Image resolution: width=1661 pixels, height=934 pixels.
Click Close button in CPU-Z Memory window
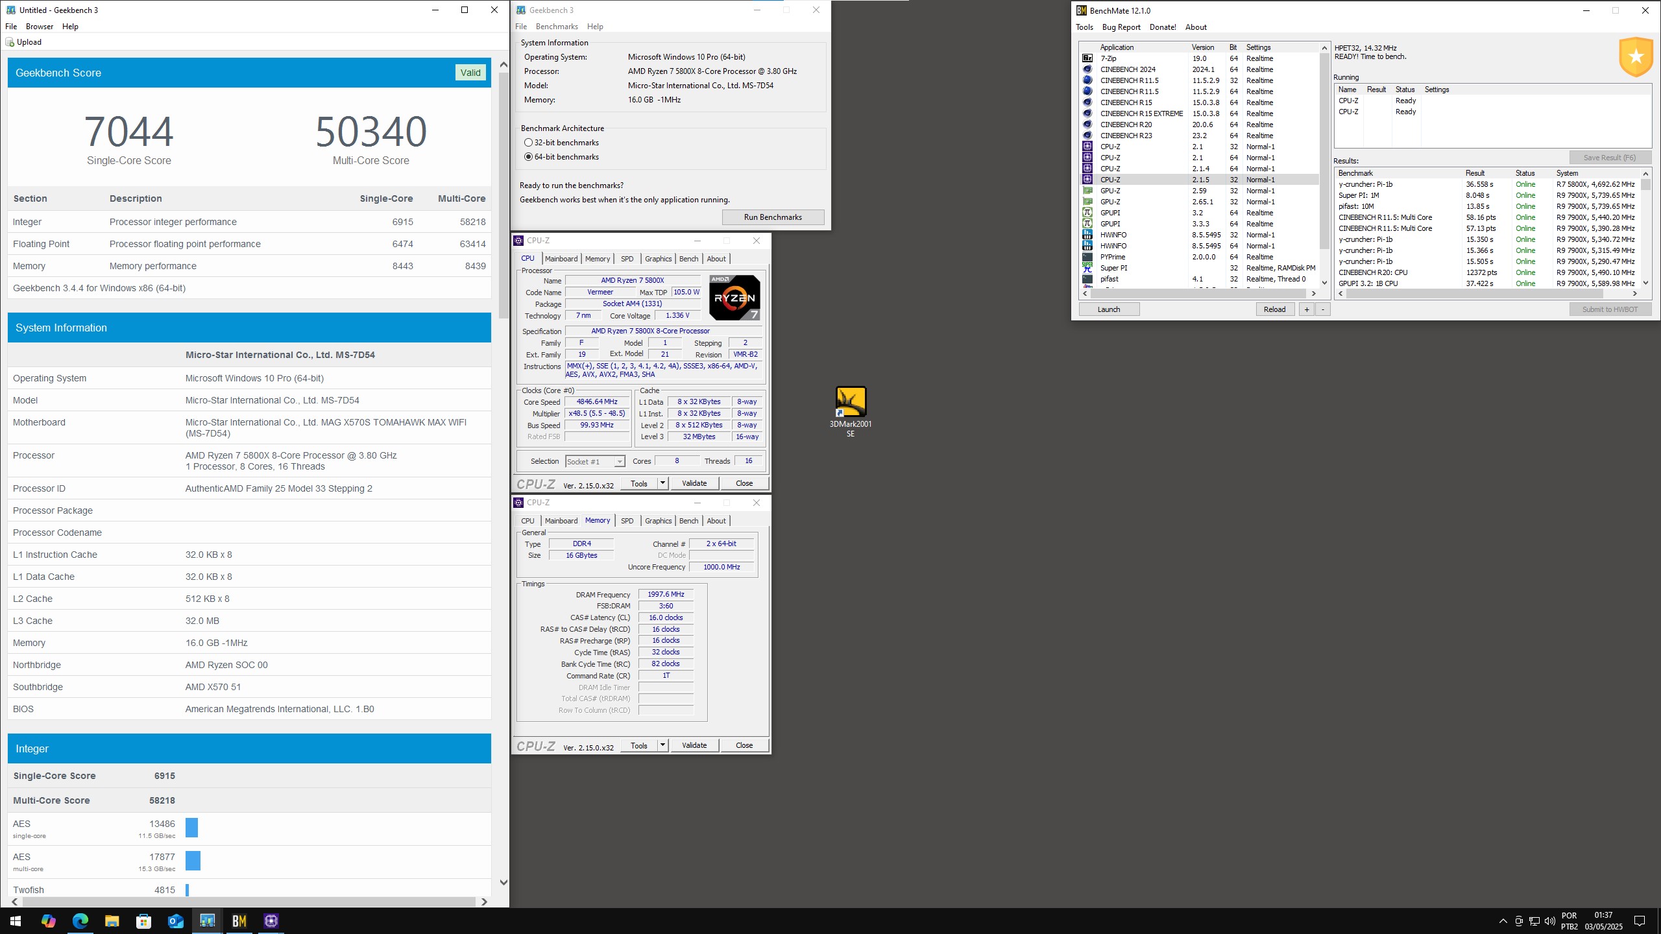click(x=744, y=745)
